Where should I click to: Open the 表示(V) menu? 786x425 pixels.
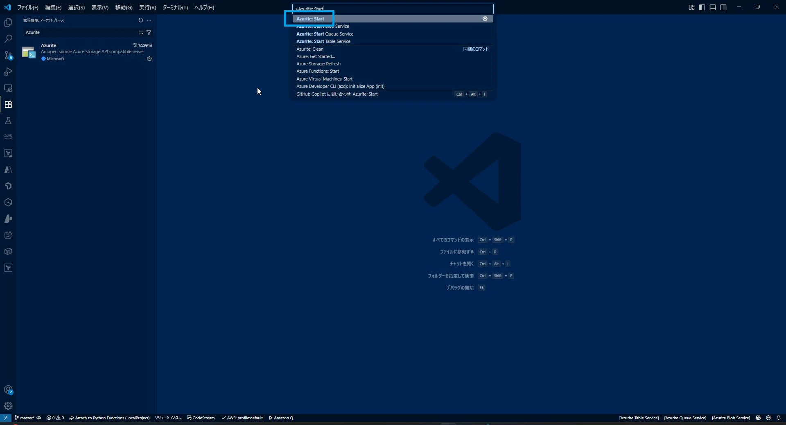point(100,7)
